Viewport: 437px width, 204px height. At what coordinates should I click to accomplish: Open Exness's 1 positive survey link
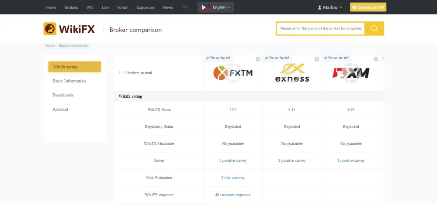coord(292,161)
